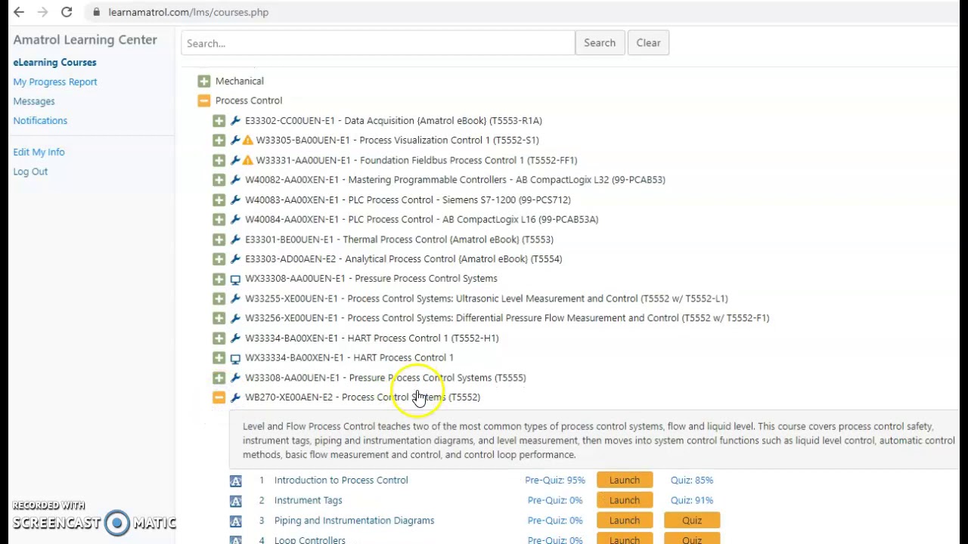Viewport: 968px width, 544px height.
Task: Click the browser back arrow
Action: click(19, 12)
